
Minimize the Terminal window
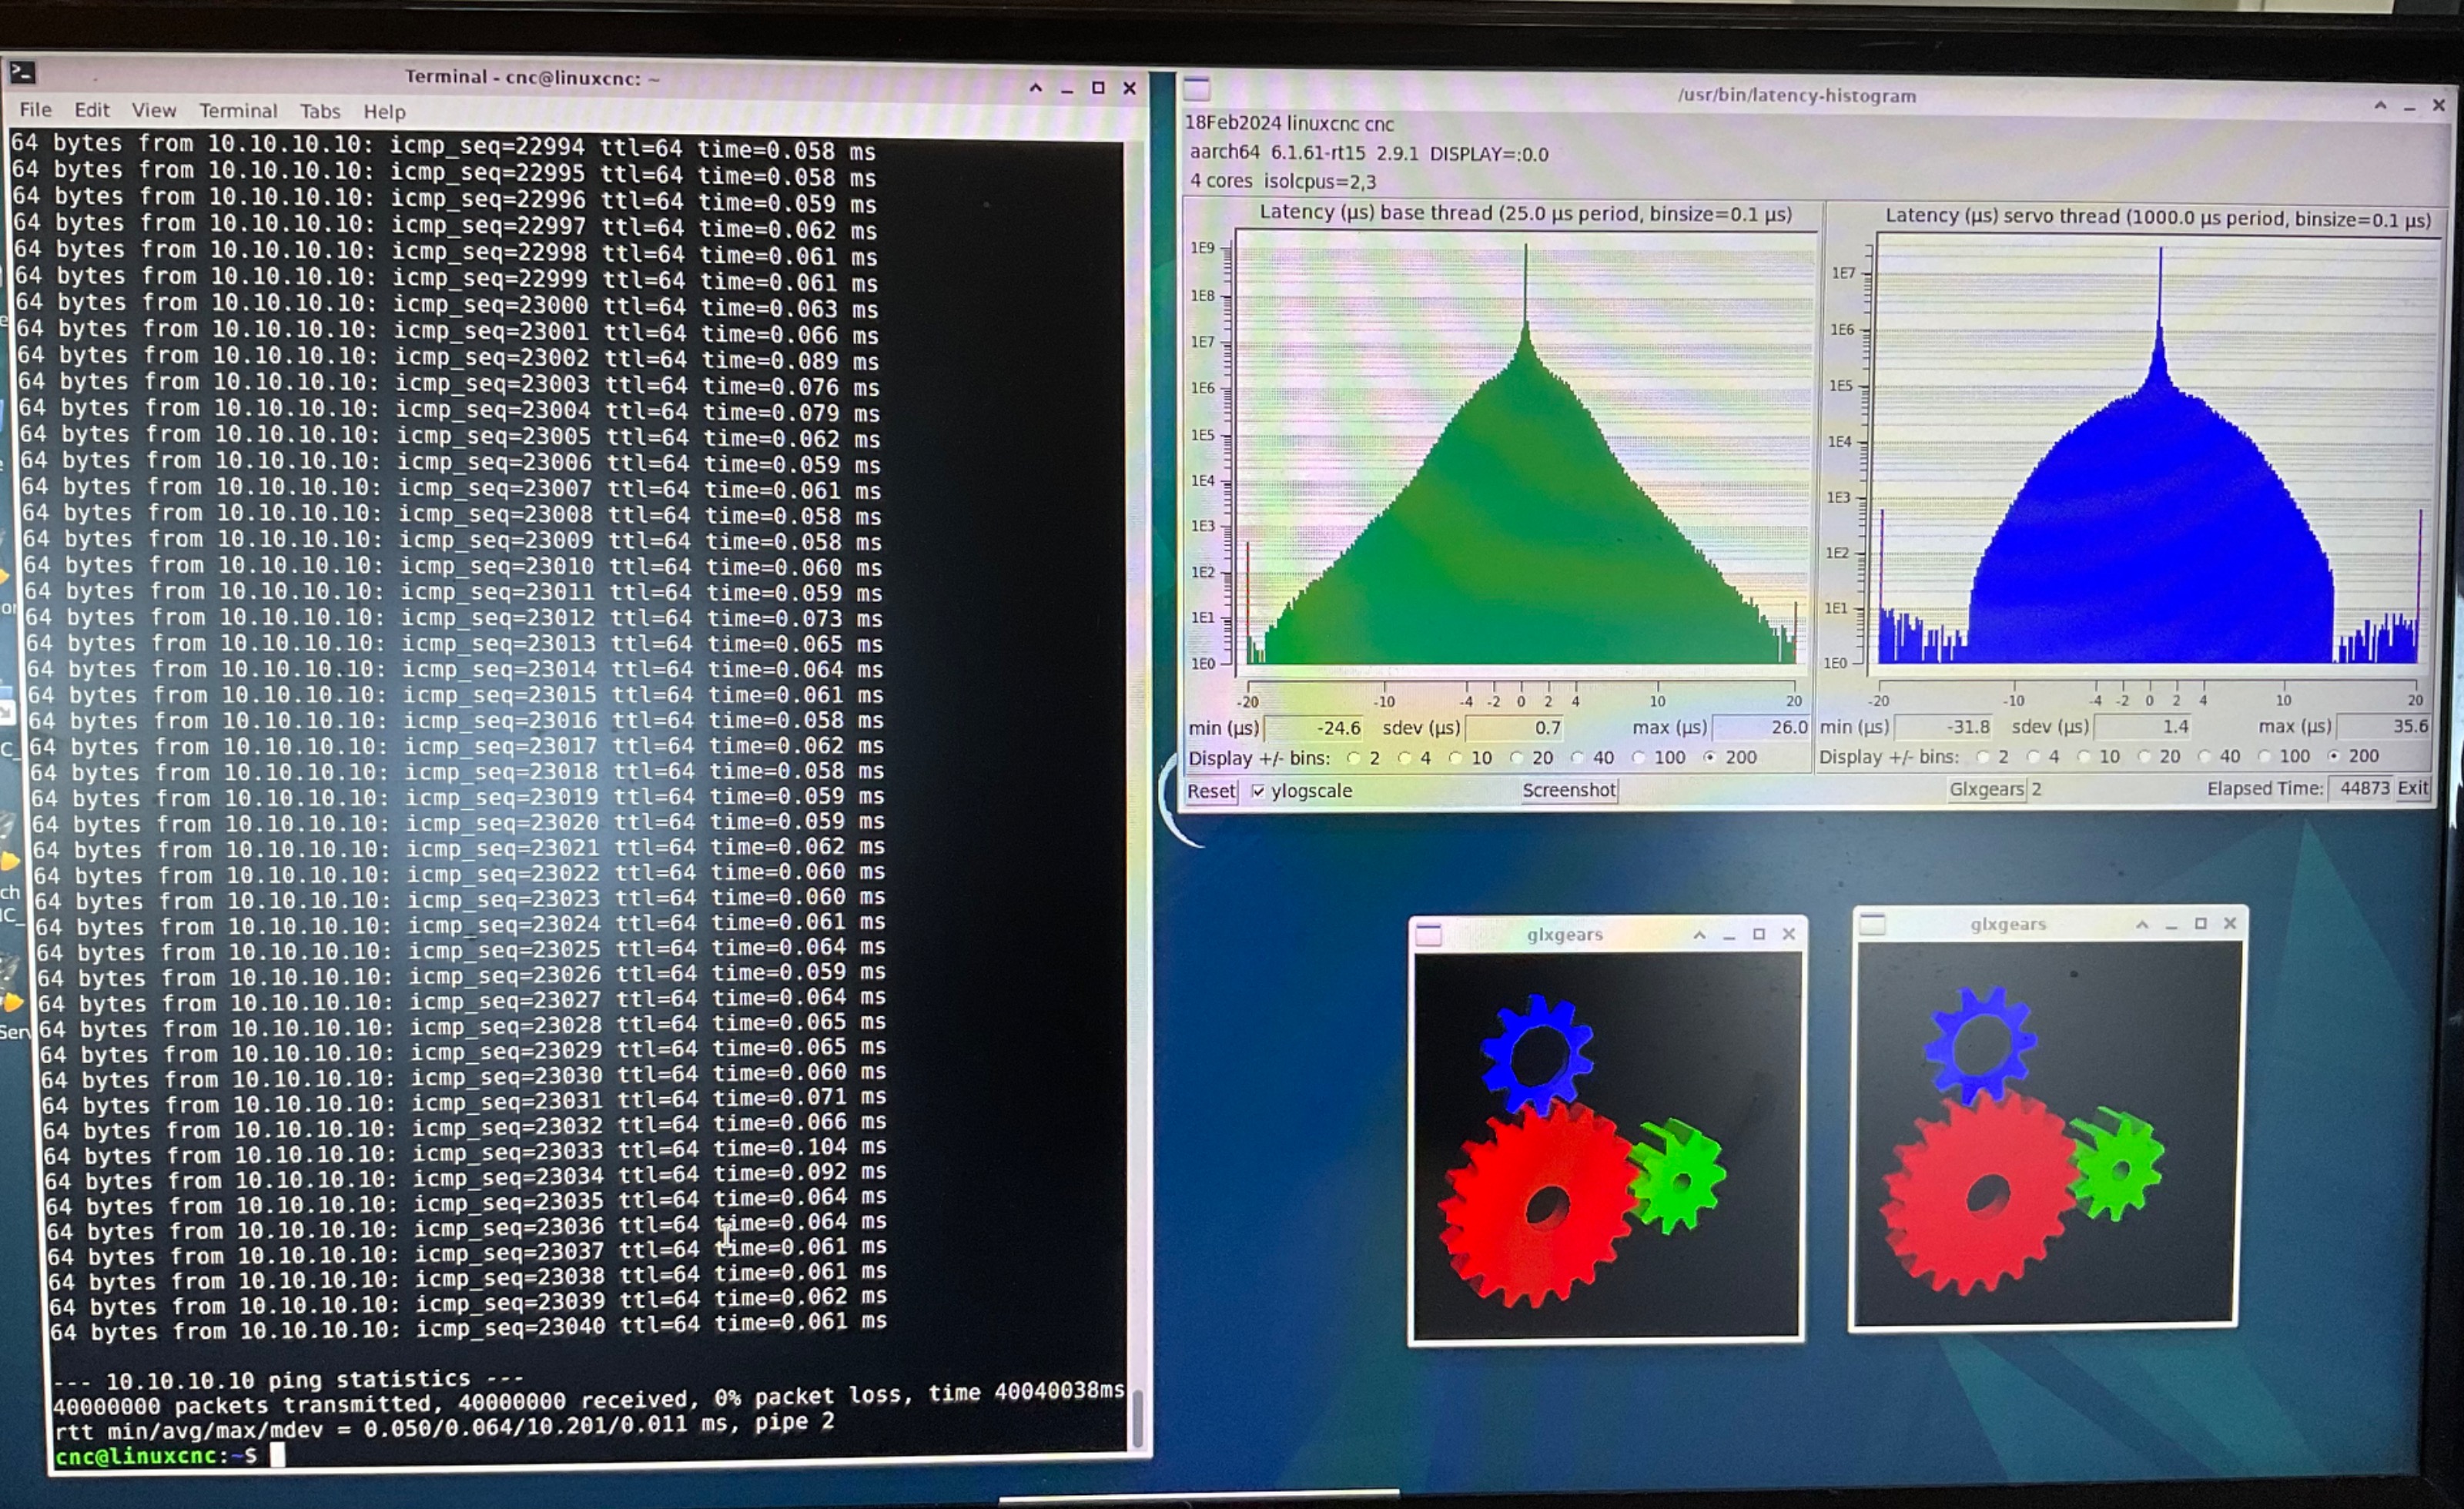coord(1067,89)
